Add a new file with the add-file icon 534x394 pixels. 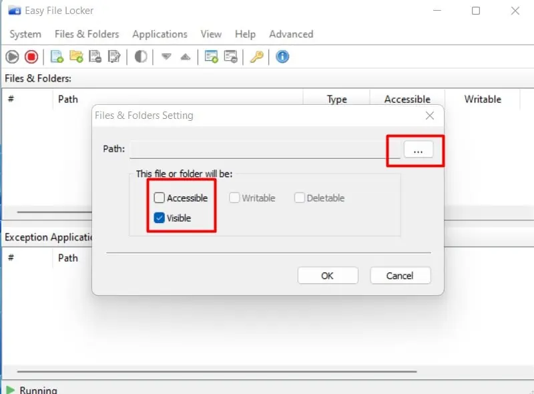55,57
